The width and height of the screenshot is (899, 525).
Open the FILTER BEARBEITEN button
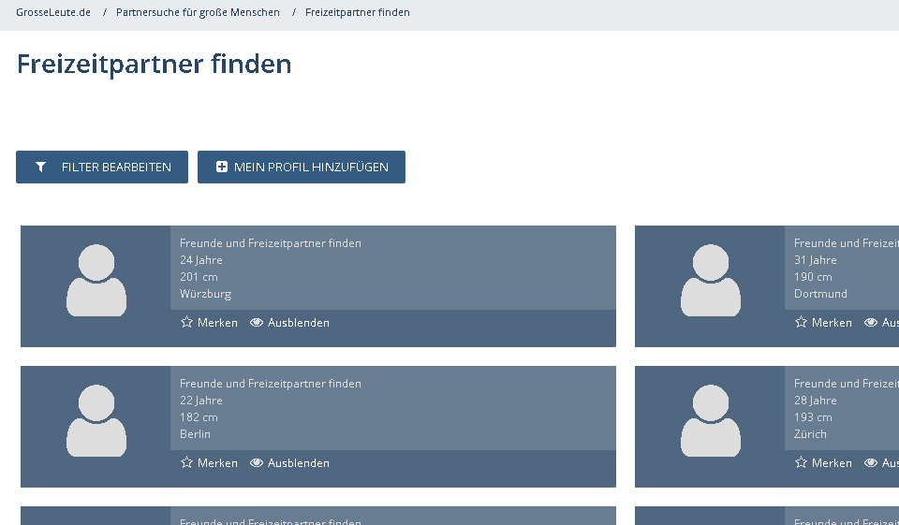coord(102,168)
